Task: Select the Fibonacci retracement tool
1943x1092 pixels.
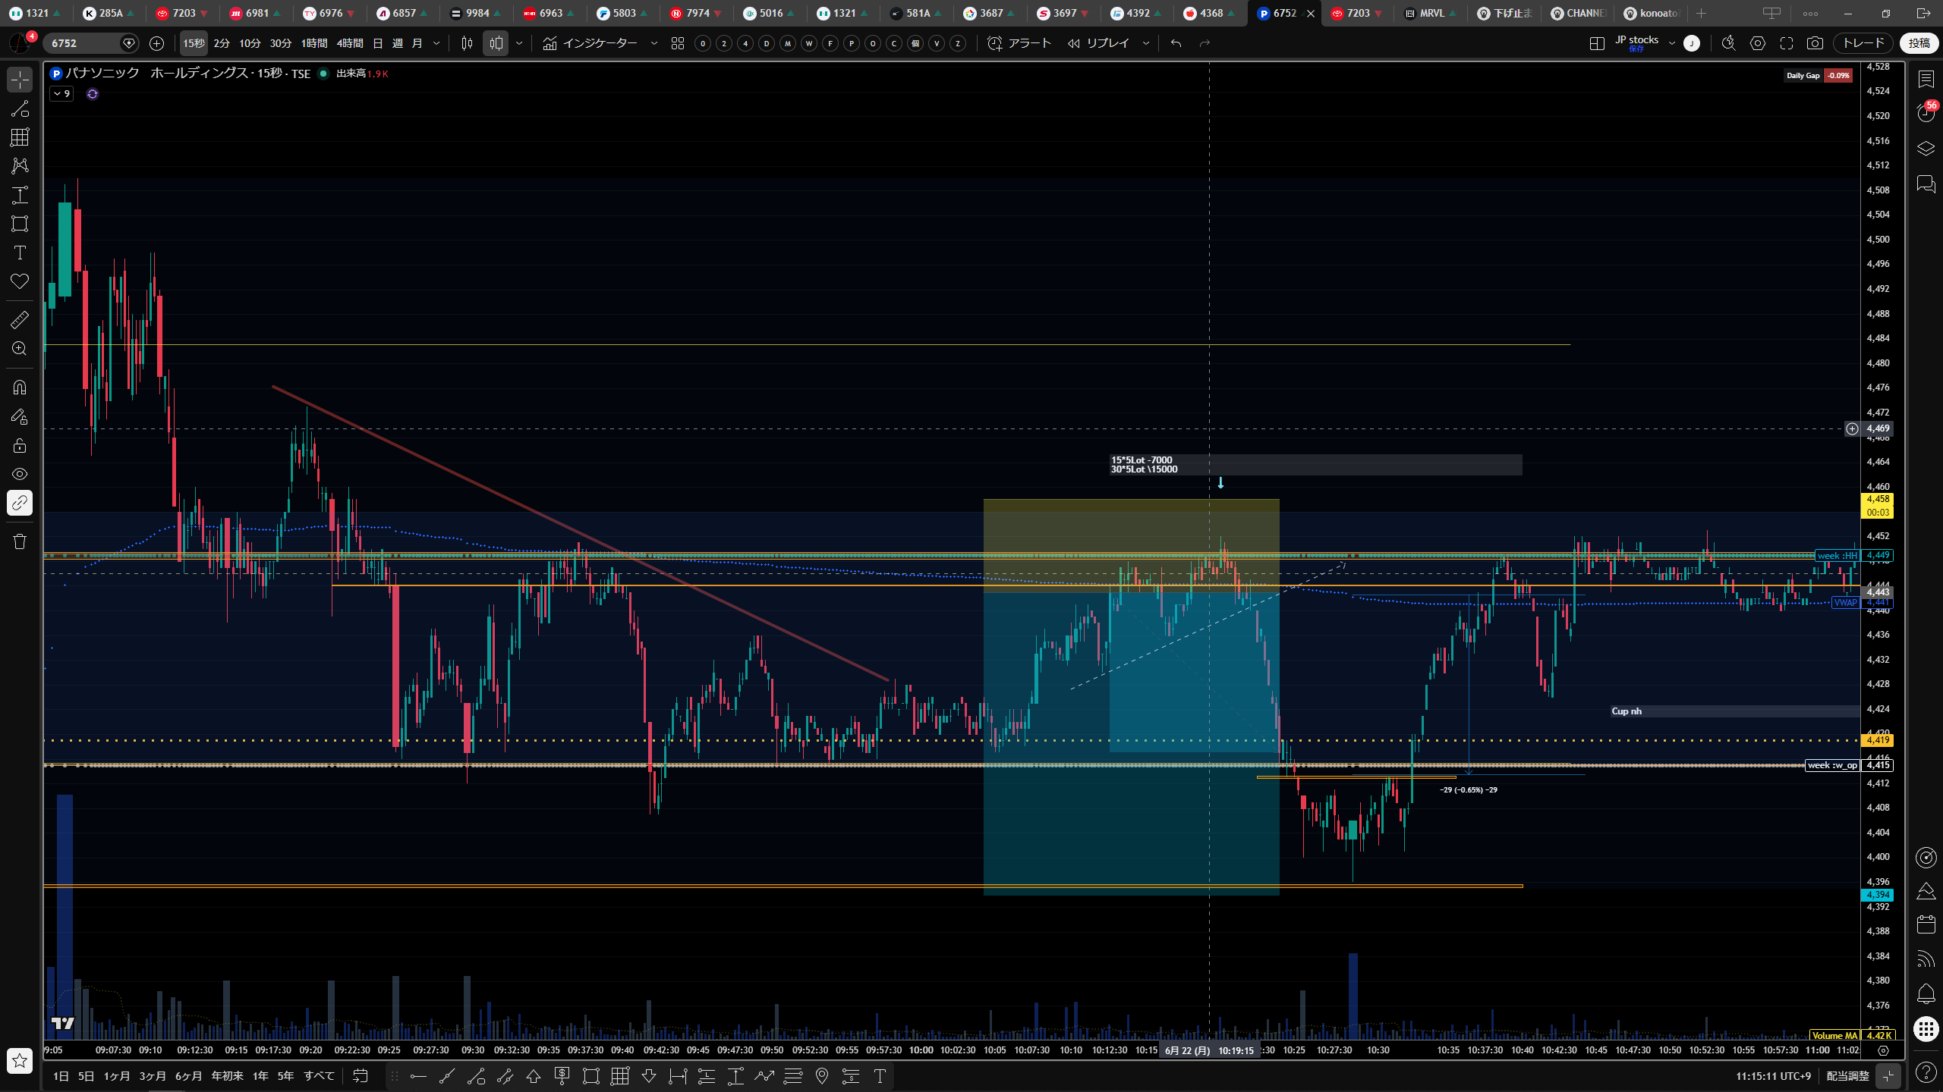Action: pyautogui.click(x=20, y=137)
